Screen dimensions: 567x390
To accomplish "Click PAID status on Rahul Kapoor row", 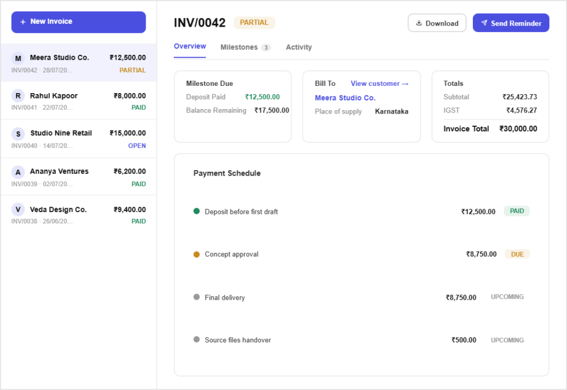I will click(138, 107).
